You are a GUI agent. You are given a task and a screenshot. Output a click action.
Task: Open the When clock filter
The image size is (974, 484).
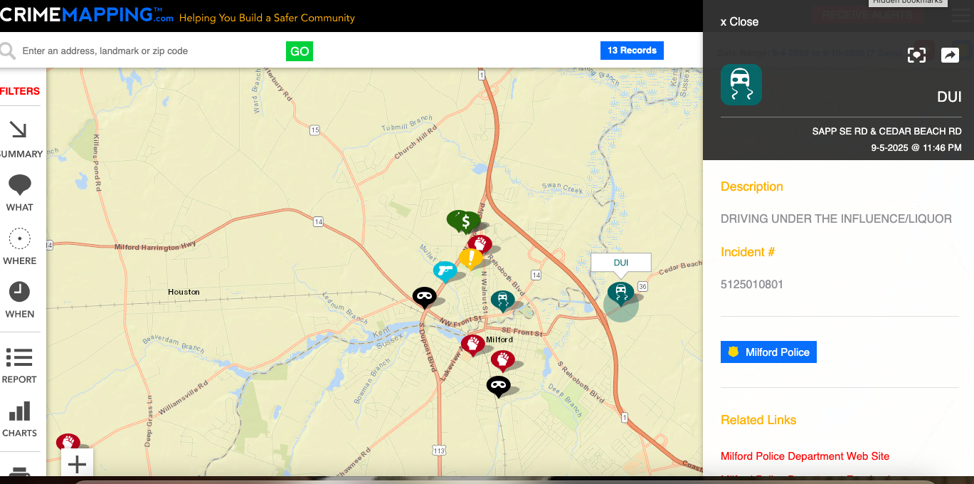click(19, 299)
